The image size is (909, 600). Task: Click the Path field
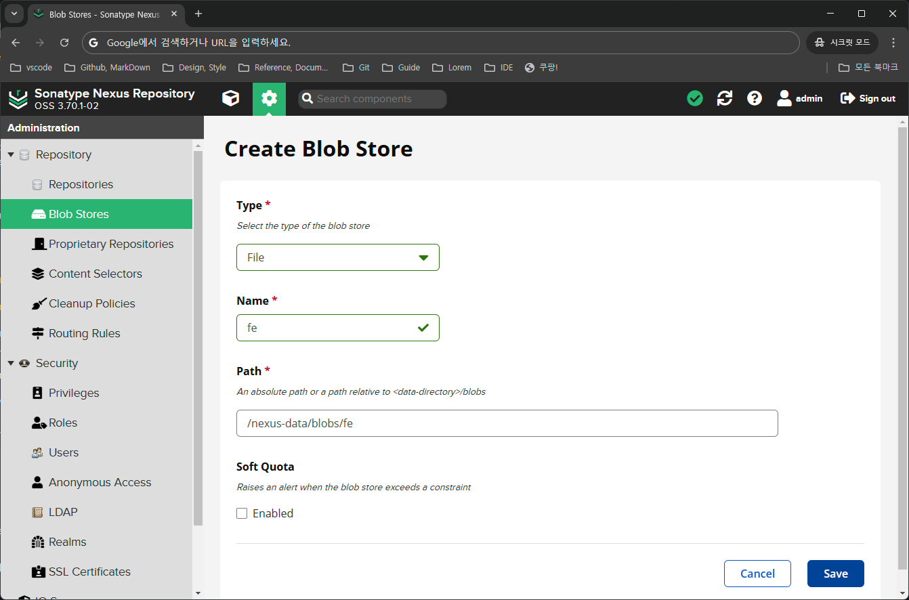[x=507, y=423]
